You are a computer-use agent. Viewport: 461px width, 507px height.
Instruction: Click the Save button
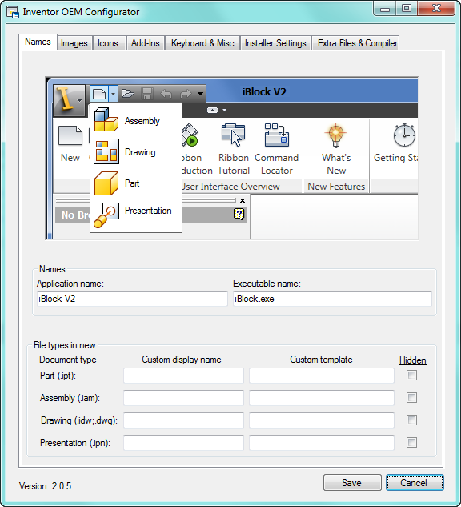352,483
